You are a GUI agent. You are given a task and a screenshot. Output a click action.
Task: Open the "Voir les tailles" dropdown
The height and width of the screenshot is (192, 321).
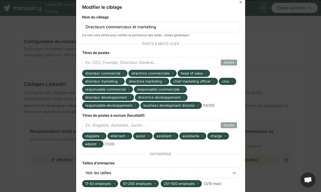tap(160, 173)
